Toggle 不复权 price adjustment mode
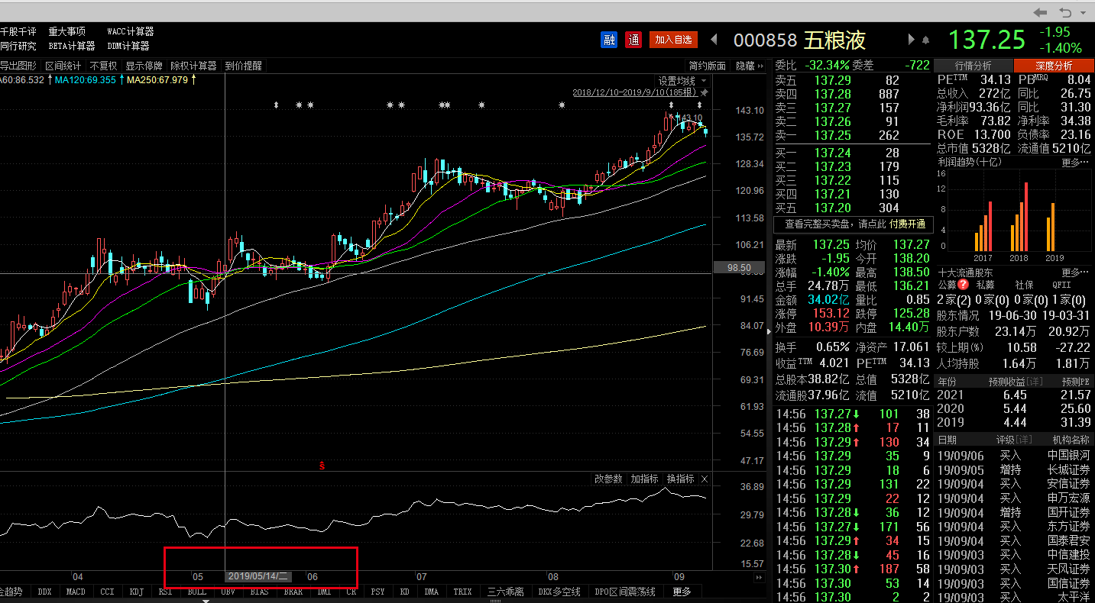 pos(102,66)
